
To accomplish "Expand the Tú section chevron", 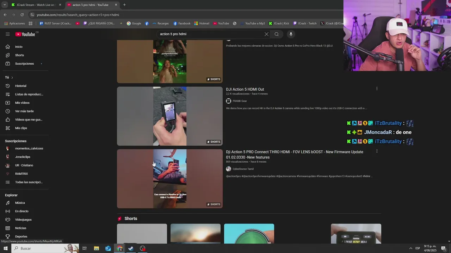I will (x=12, y=77).
